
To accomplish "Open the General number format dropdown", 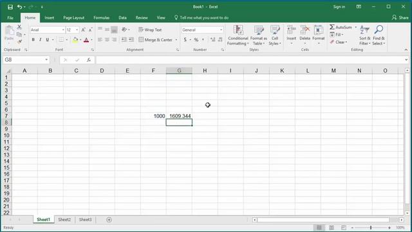I will 221,30.
